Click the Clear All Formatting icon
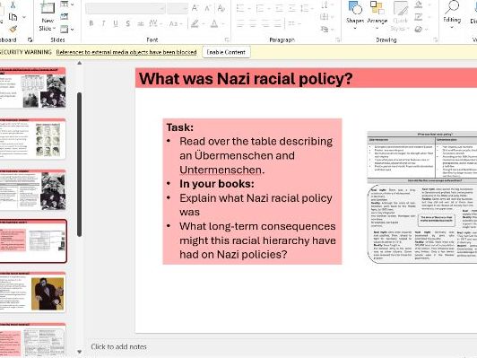 [x=221, y=8]
